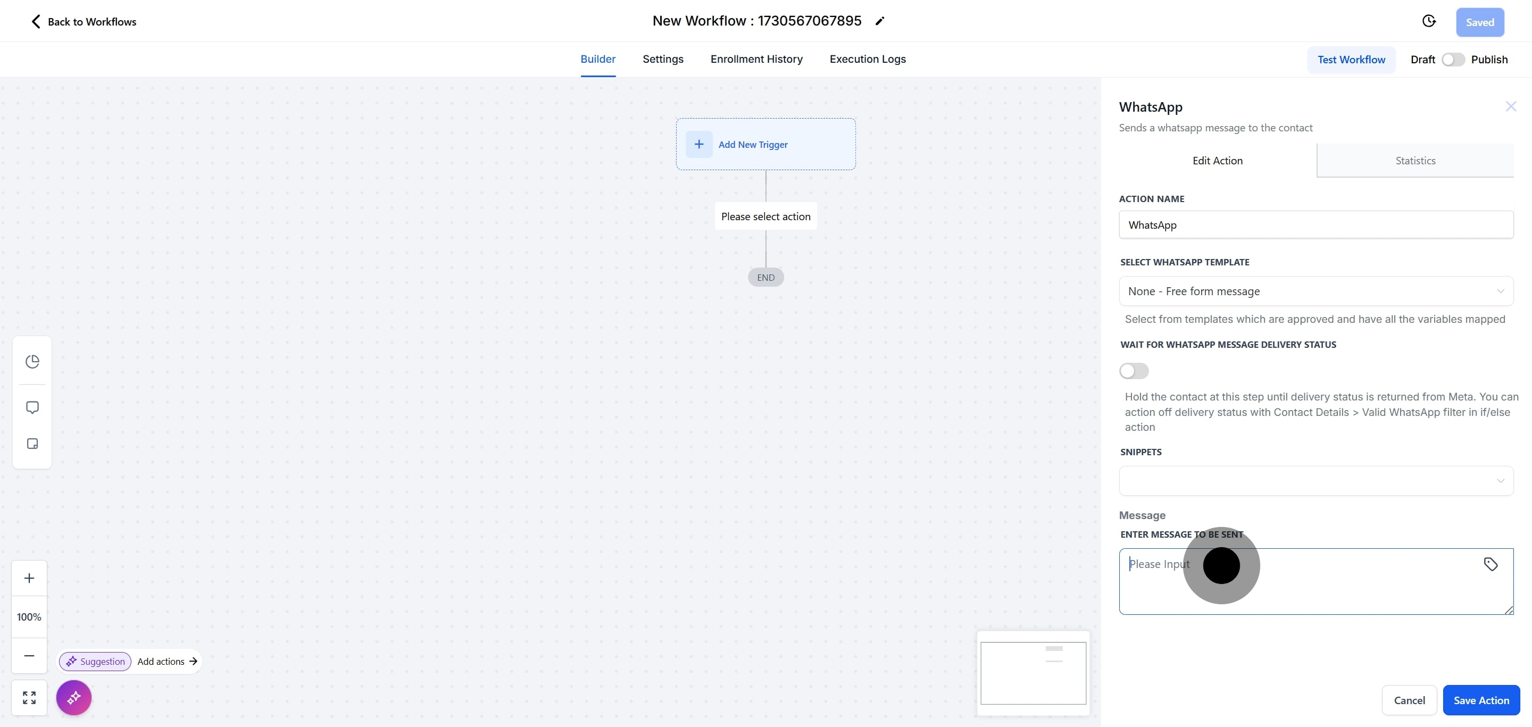The height and width of the screenshot is (727, 1532).
Task: Zoom in with the plus icon
Action: tap(29, 578)
